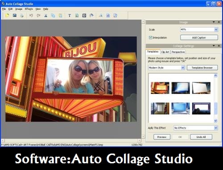Select the dark monitor screen template thumbnail
The height and width of the screenshot is (170, 223).
181,88
